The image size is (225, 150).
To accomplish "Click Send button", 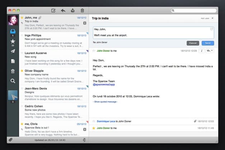I will click(x=208, y=43).
